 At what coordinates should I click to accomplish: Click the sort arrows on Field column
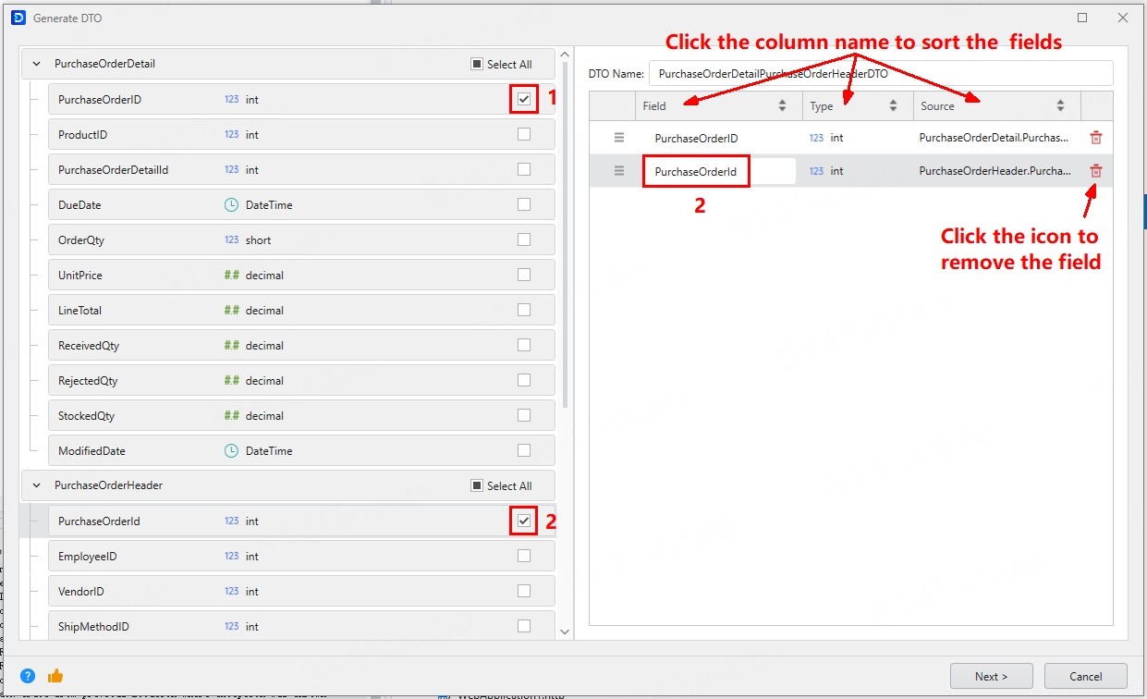tap(783, 106)
